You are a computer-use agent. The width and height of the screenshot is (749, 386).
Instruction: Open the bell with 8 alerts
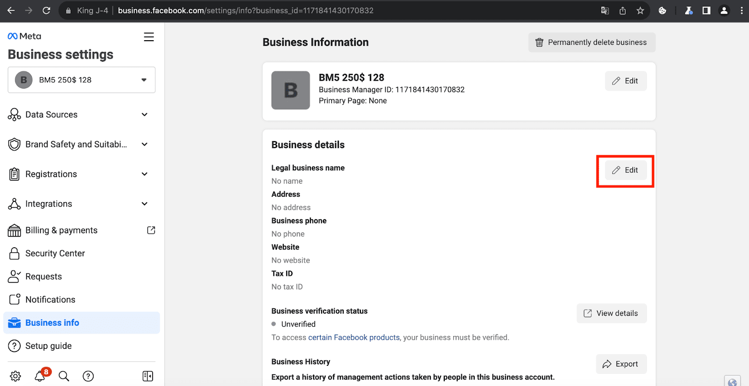(40, 376)
